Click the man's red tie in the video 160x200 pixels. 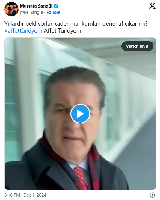click(x=81, y=178)
